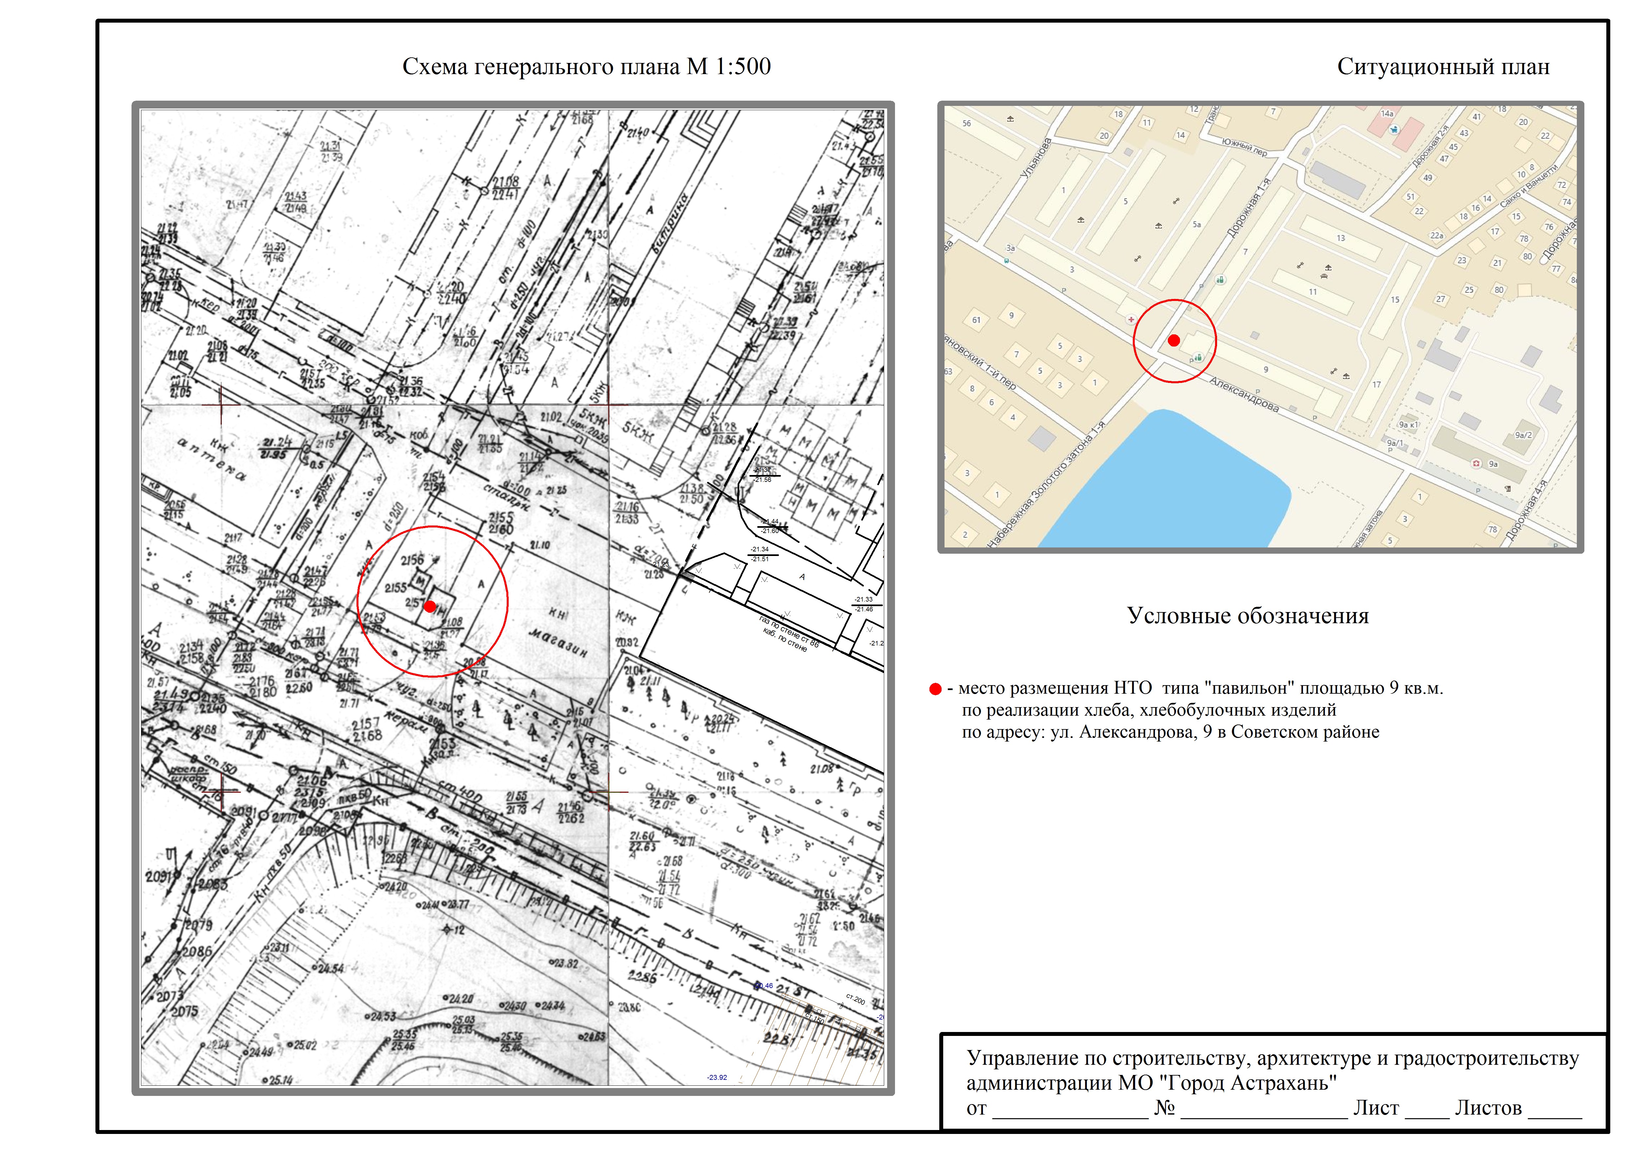Click the Ситуационный план heading

1443,67
